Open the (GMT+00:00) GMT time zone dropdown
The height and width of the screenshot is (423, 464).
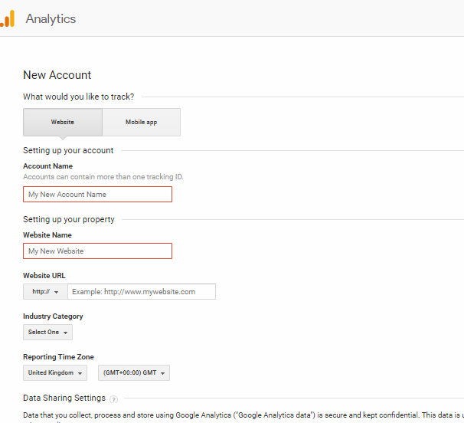coord(134,372)
